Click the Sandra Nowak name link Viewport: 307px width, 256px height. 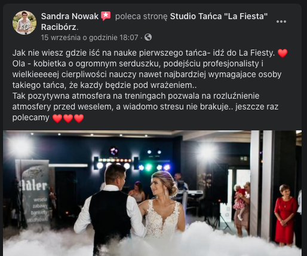[70, 16]
